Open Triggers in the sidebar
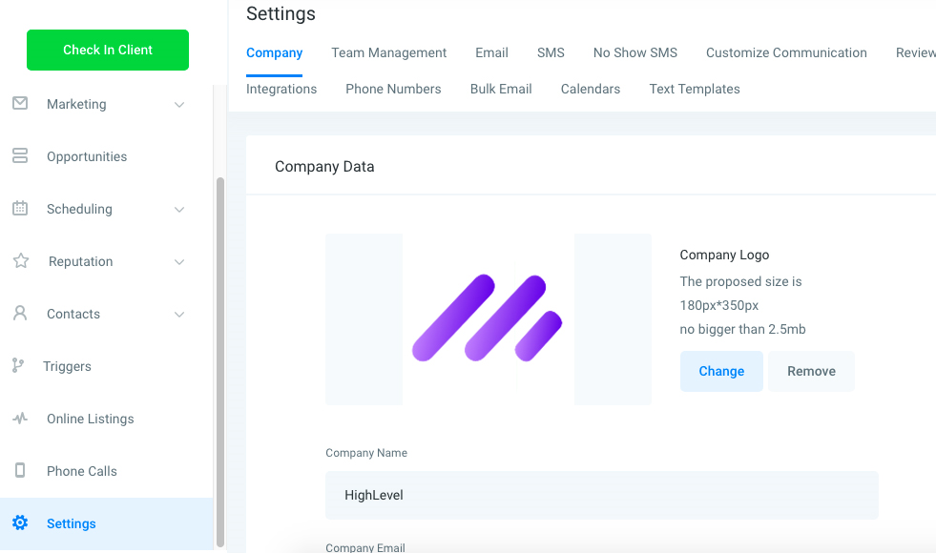The width and height of the screenshot is (936, 553). point(67,366)
